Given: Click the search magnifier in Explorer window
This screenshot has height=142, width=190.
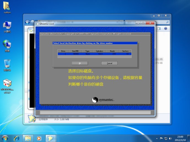Looking at the screenshot, I should tap(167, 22).
